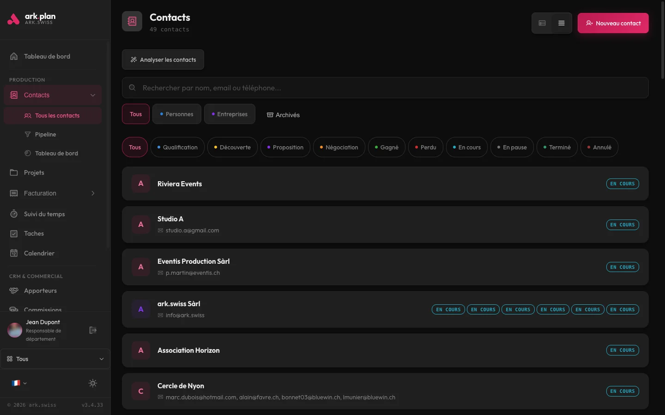The width and height of the screenshot is (665, 415).
Task: Open the Calendrier sidebar icon
Action: [x=14, y=253]
